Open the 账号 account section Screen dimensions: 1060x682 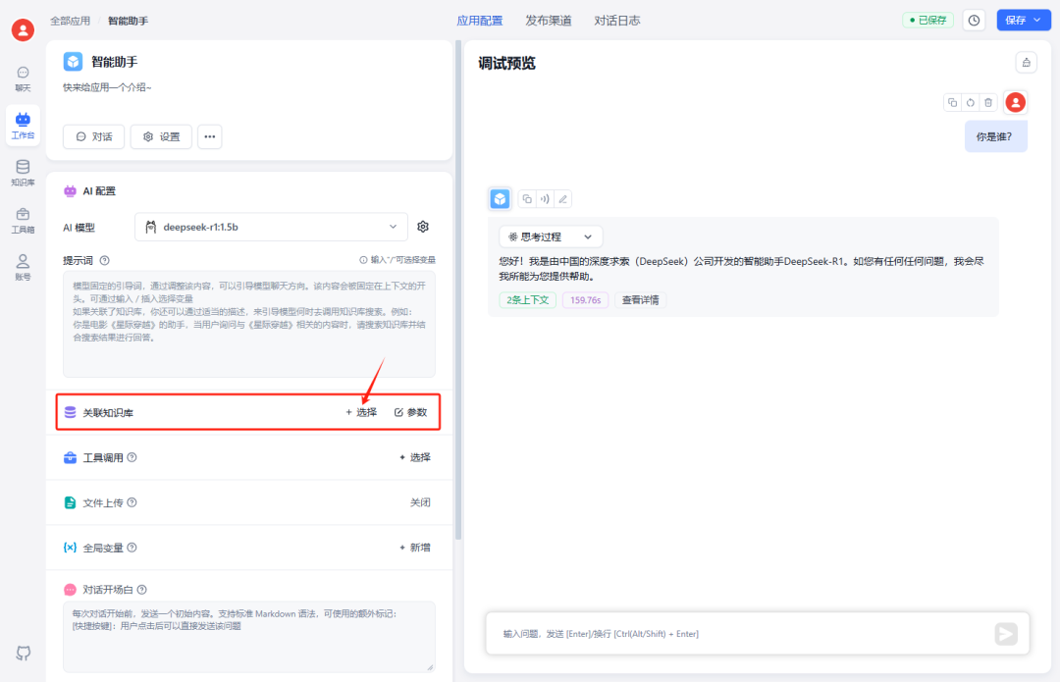click(x=23, y=268)
